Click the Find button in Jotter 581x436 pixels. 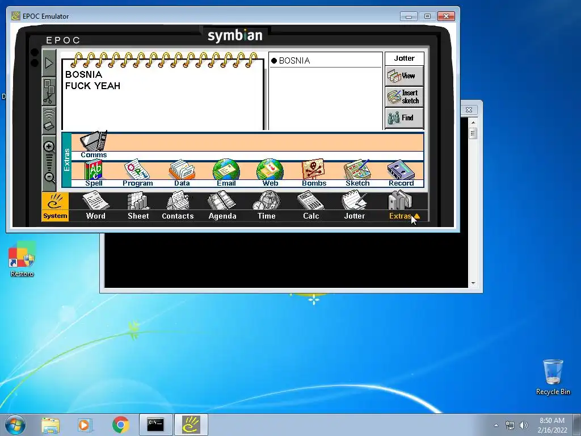[404, 118]
